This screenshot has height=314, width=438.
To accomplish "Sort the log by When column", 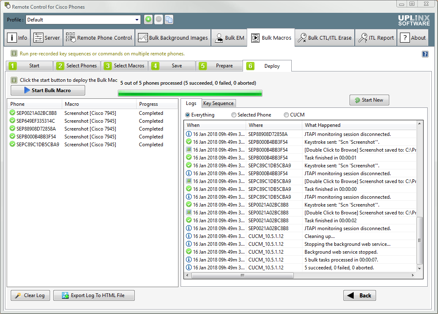I will click(x=215, y=125).
